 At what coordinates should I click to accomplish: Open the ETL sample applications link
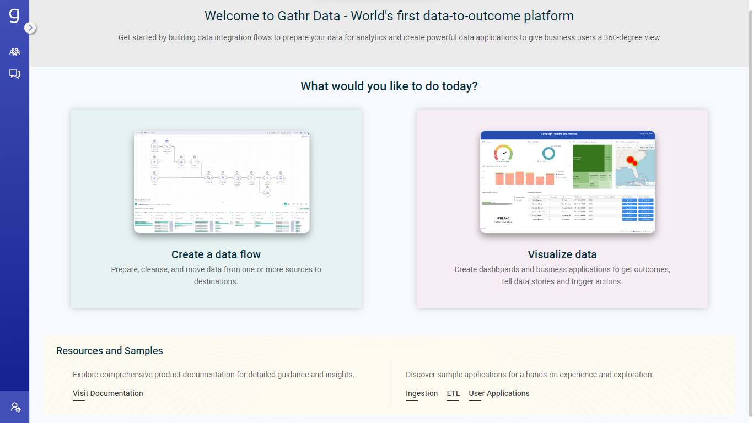point(453,393)
